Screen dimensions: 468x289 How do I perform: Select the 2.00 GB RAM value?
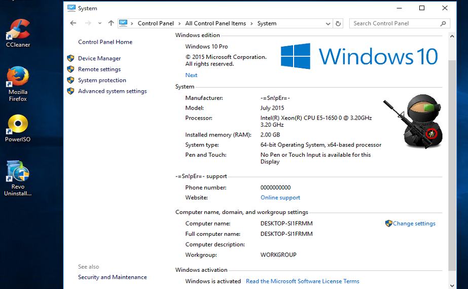click(270, 135)
